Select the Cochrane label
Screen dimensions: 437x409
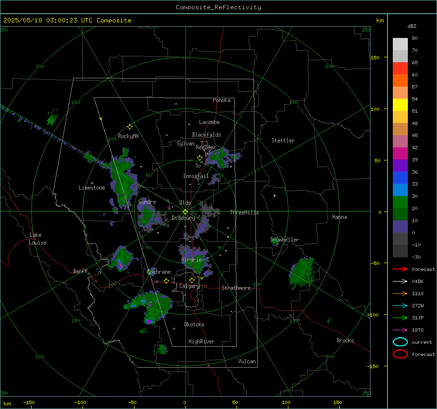click(159, 272)
